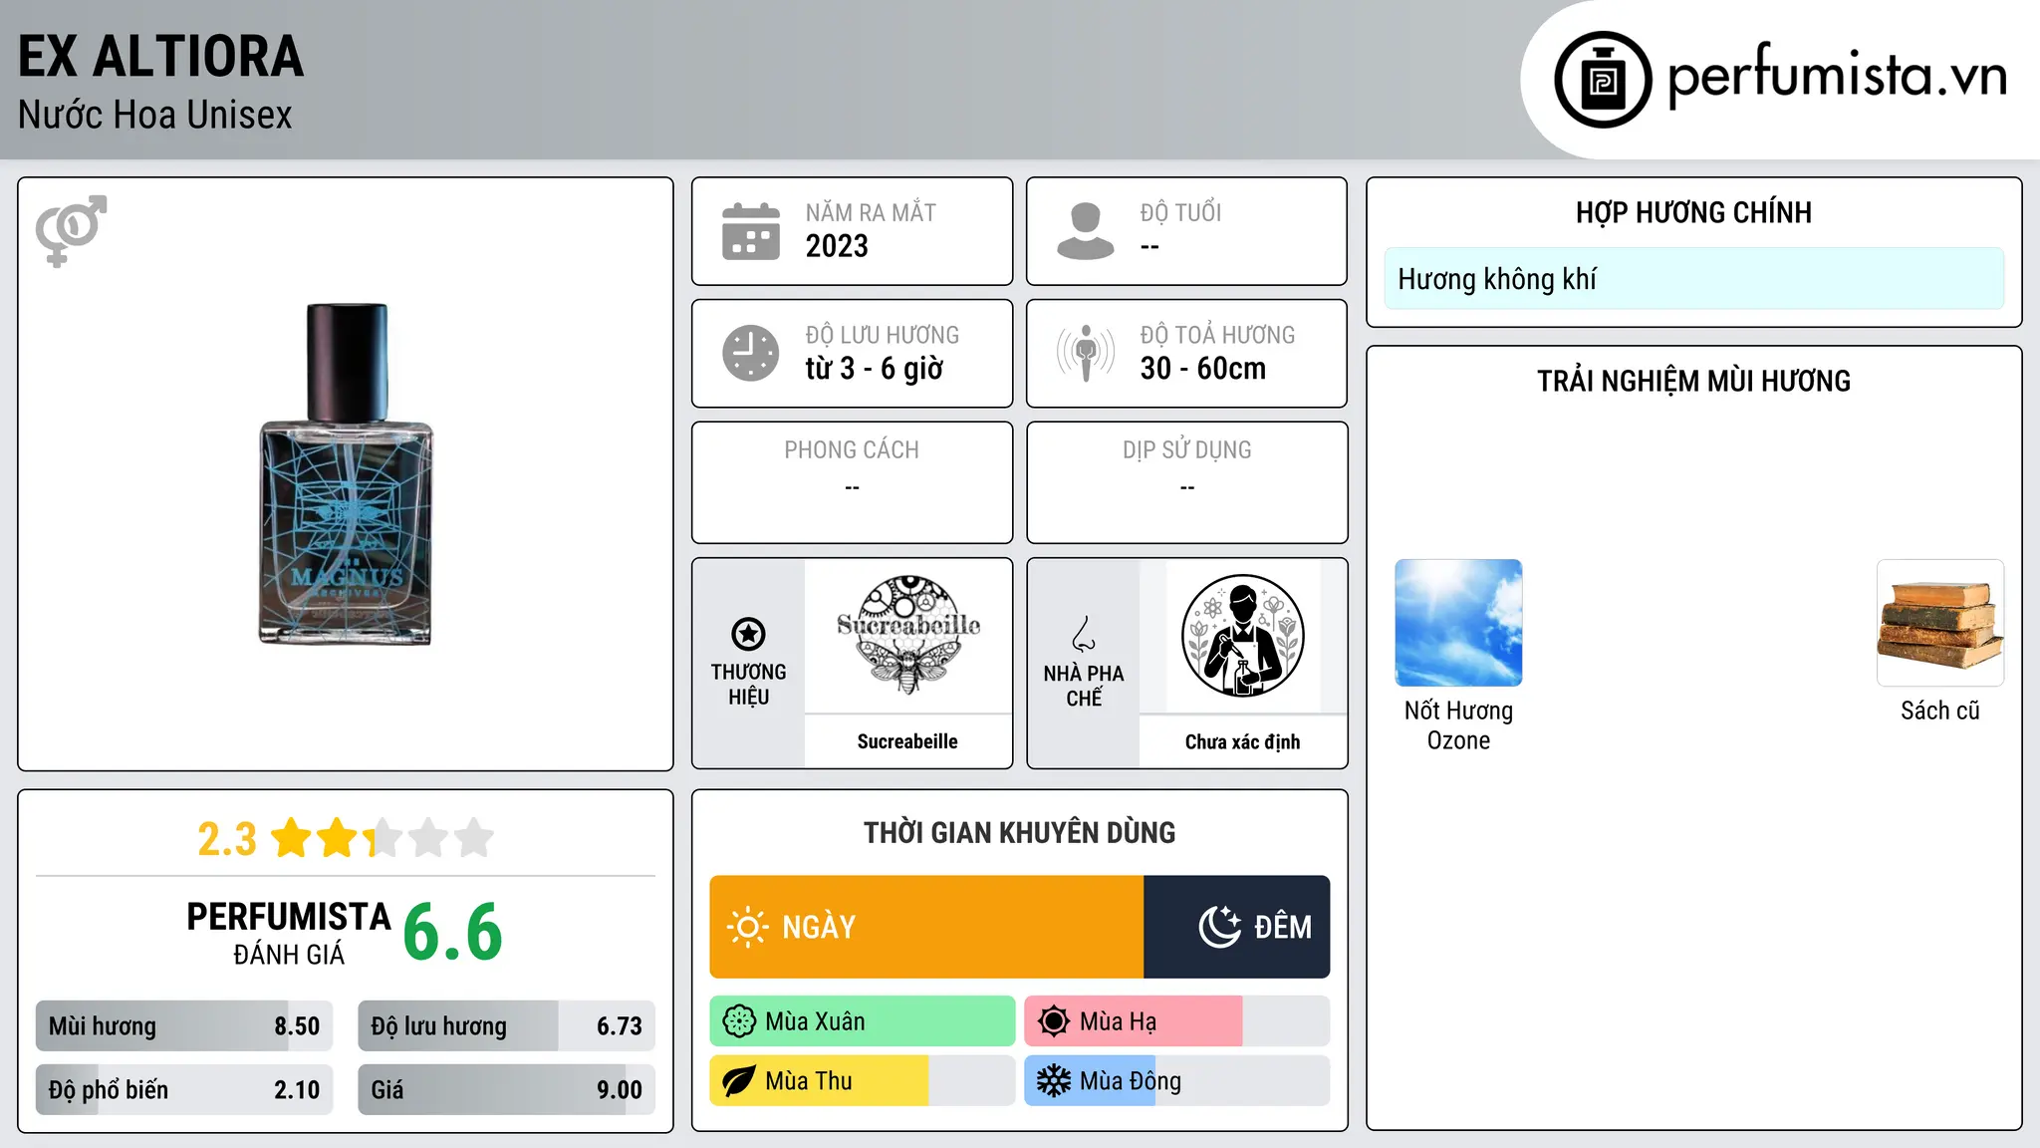This screenshot has width=2040, height=1148.
Task: Open the perfumer illustration thumbnail
Action: [1243, 636]
